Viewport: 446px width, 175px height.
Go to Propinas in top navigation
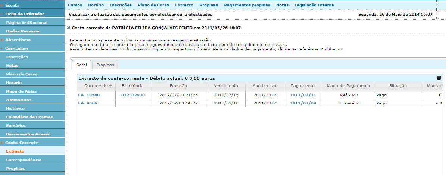click(x=209, y=5)
